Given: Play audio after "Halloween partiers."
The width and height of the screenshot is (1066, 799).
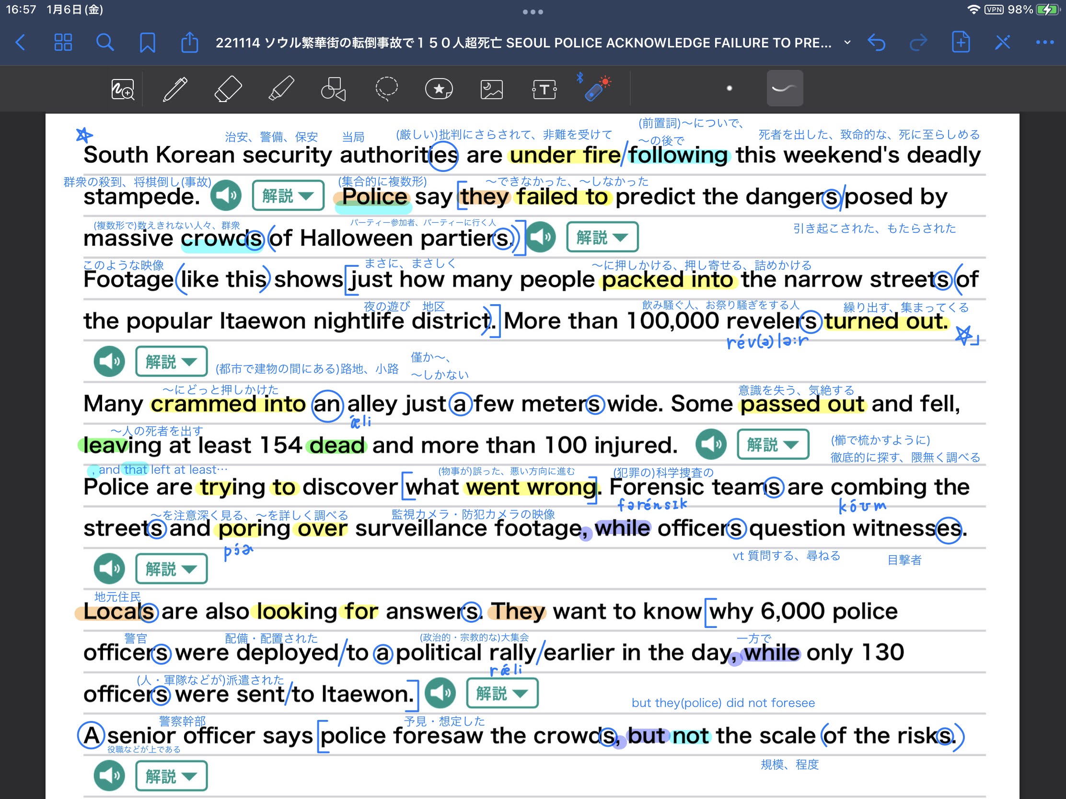Looking at the screenshot, I should [x=540, y=237].
